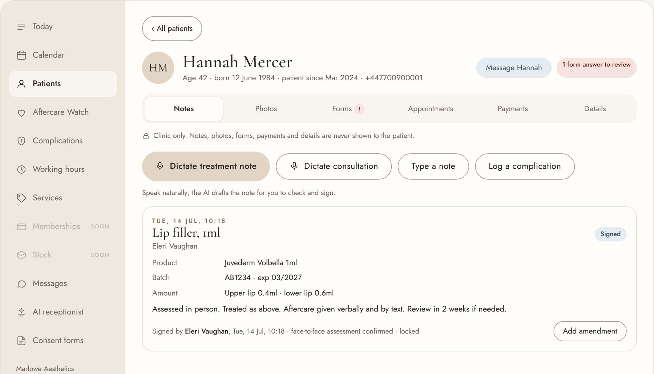Add amendment to lip filler note
This screenshot has width=654, height=374.
[x=590, y=331]
